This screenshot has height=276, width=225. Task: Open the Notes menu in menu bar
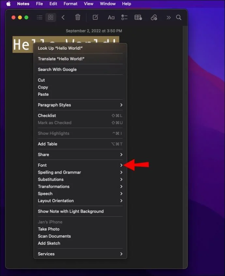(23, 4)
